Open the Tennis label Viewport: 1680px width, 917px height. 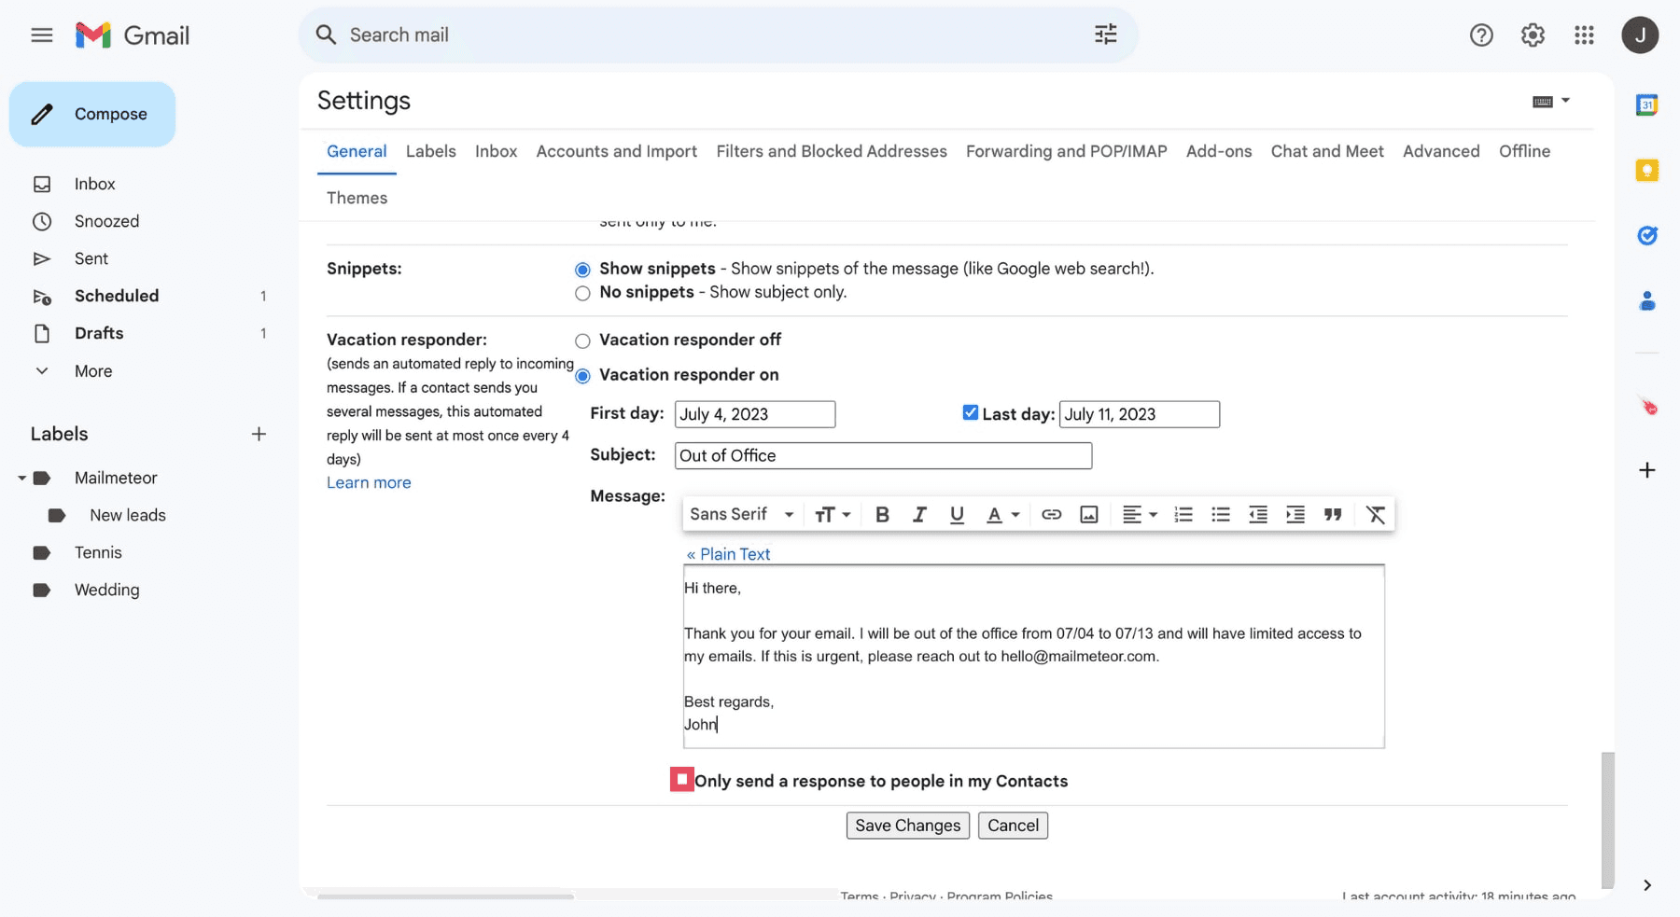point(98,552)
